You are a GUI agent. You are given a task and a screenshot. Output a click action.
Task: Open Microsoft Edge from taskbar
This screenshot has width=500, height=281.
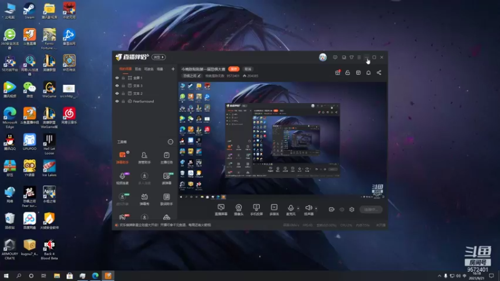point(95,276)
